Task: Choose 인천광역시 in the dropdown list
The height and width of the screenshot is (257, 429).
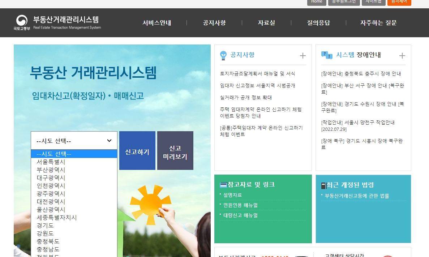Action: (74, 185)
